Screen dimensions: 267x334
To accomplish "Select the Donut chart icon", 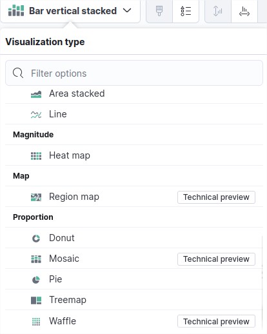I will click(36, 238).
